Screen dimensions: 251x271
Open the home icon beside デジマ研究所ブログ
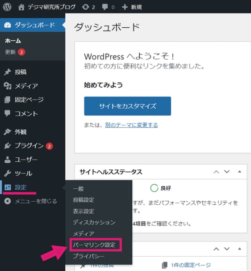pyautogui.click(x=21, y=7)
